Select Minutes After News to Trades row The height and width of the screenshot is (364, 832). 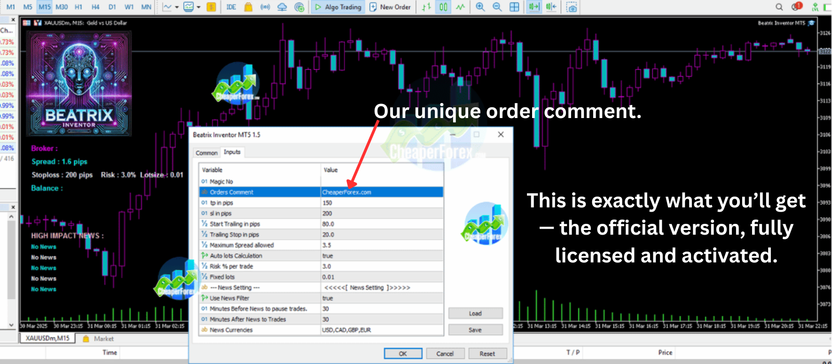click(321, 319)
